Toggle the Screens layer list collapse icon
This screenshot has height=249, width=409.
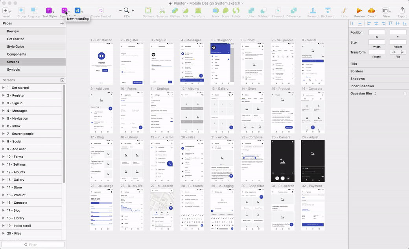click(x=62, y=80)
